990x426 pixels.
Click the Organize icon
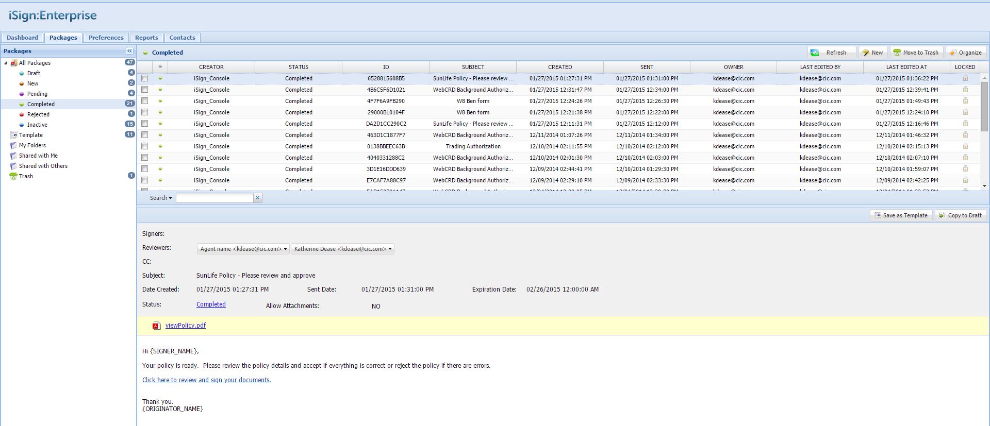tap(953, 53)
